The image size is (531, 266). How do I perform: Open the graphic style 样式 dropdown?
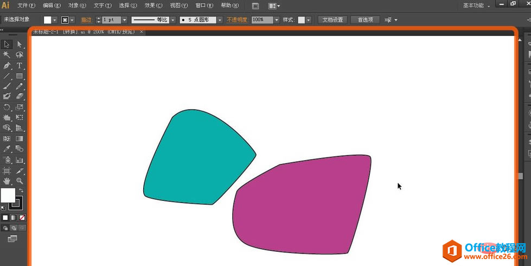[x=309, y=20]
